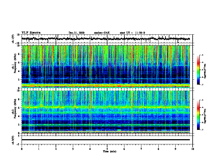Click the ch.1 spectrogram color bar
Image resolution: width=217 pixels, height=167 pixels.
(x=198, y=70)
